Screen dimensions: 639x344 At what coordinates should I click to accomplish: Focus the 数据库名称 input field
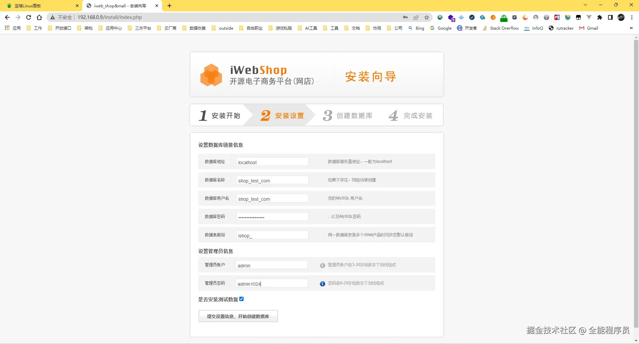pyautogui.click(x=272, y=180)
